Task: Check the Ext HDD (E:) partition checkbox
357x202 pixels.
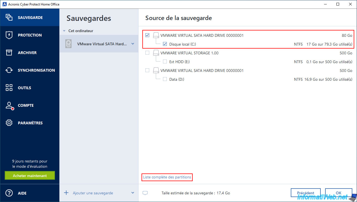Action: click(165, 61)
